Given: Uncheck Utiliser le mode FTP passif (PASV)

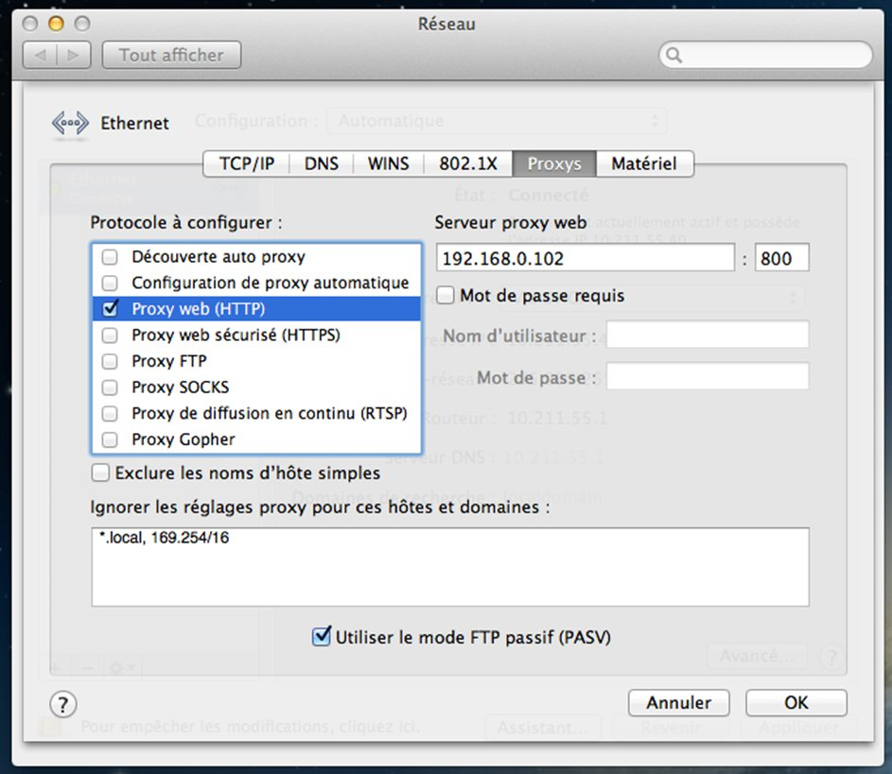Looking at the screenshot, I should (x=322, y=636).
